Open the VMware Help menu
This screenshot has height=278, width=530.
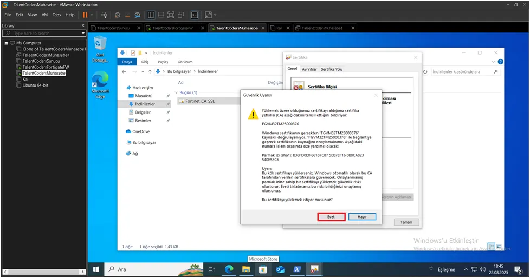[70, 15]
